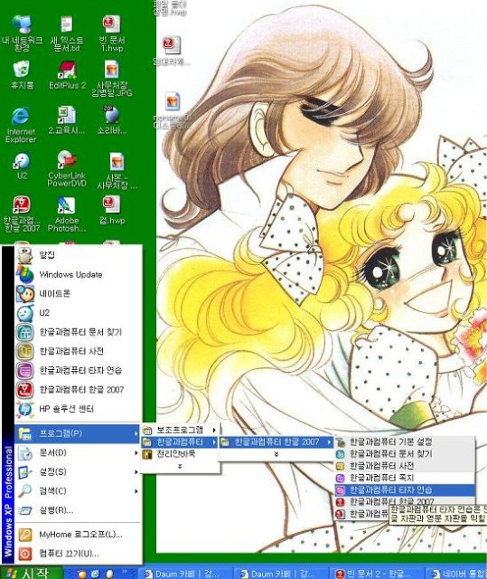Click the 시작 Start button
This screenshot has height=579, width=487.
click(x=31, y=573)
